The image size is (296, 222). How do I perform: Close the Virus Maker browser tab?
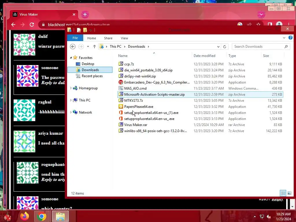coord(74,14)
